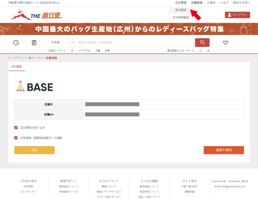The height and width of the screenshot is (199, 258).
Task: Open the browsing history clock icon
Action: coord(16,43)
